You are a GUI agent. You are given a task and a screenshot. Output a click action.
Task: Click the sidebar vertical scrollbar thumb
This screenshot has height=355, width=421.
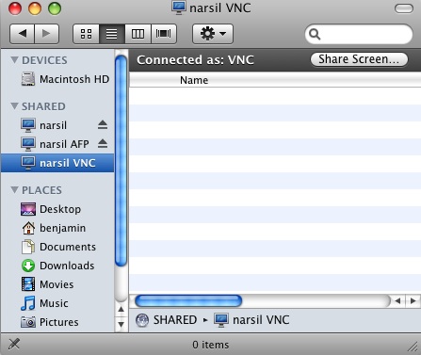click(x=121, y=160)
